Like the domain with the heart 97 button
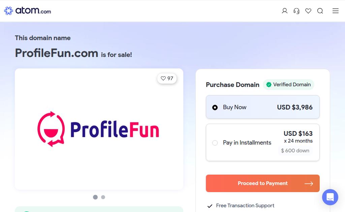This screenshot has width=345, height=212. (x=167, y=79)
